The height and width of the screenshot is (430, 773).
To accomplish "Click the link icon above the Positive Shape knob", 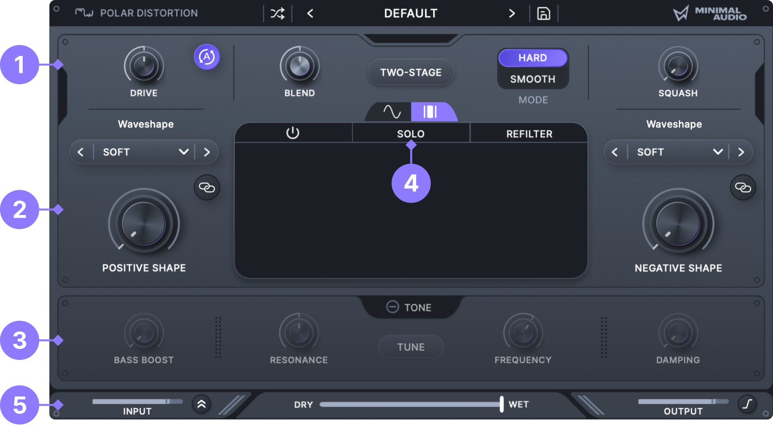I will (x=207, y=188).
